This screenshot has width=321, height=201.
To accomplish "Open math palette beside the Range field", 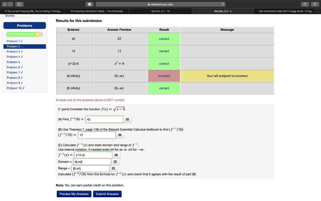I will (x=113, y=168).
